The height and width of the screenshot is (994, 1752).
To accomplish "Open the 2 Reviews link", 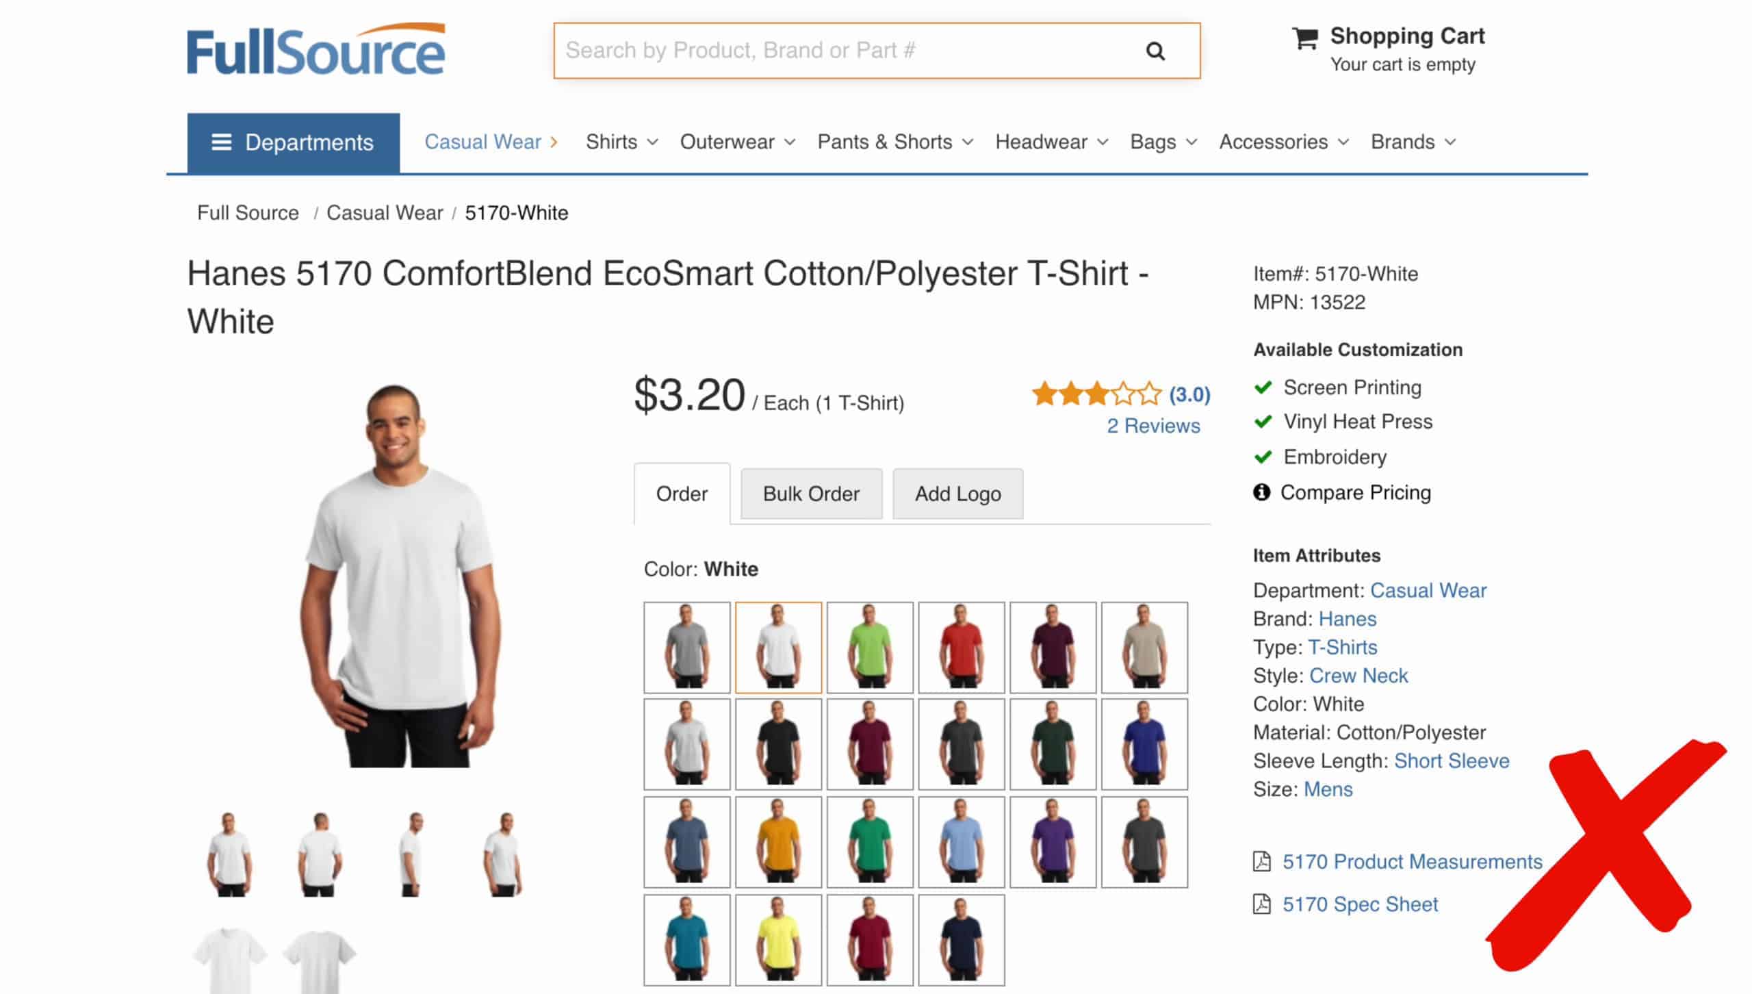I will tap(1153, 426).
